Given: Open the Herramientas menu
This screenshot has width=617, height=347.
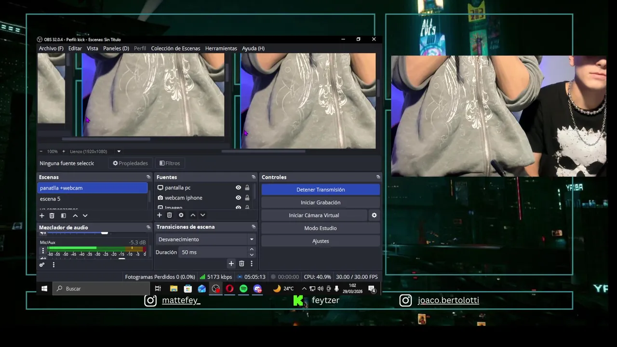Looking at the screenshot, I should (221, 48).
